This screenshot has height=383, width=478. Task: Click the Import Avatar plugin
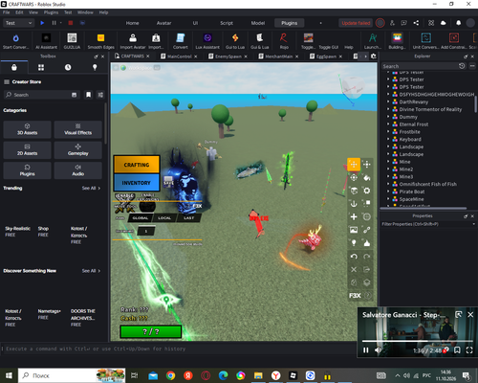pos(133,41)
